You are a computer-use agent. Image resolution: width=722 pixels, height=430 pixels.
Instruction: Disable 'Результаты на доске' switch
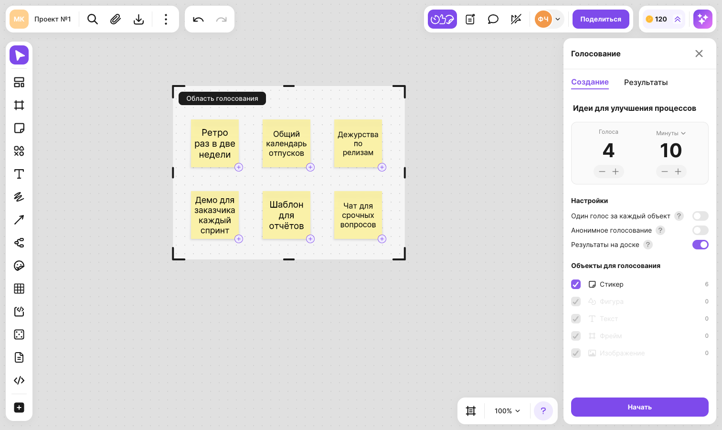pyautogui.click(x=701, y=245)
